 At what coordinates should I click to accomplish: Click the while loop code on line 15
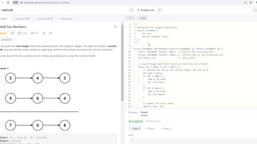159,67
